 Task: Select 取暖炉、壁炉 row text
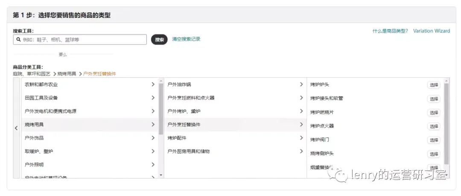(x=39, y=151)
